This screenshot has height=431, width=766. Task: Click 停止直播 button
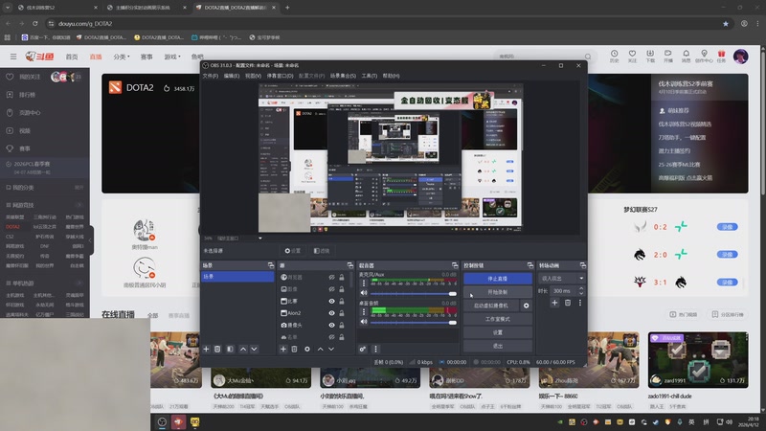pyautogui.click(x=497, y=278)
